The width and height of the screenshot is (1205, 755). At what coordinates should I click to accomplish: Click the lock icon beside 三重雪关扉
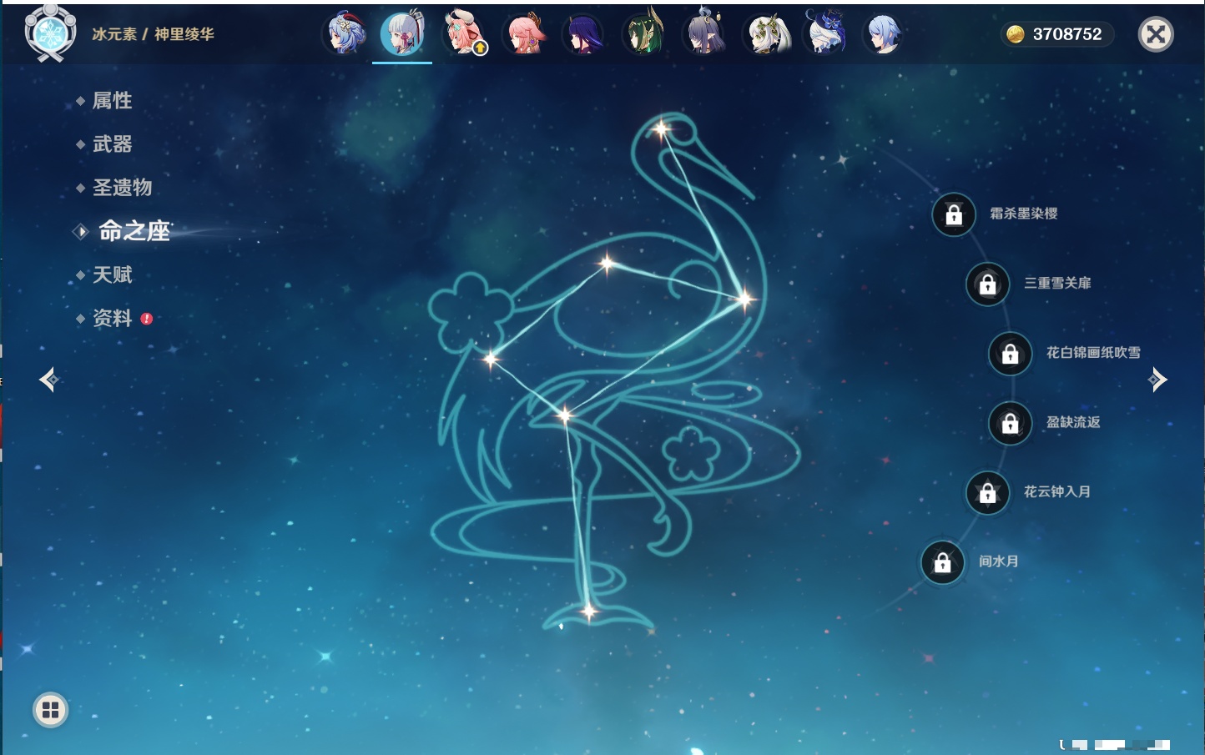click(x=988, y=284)
